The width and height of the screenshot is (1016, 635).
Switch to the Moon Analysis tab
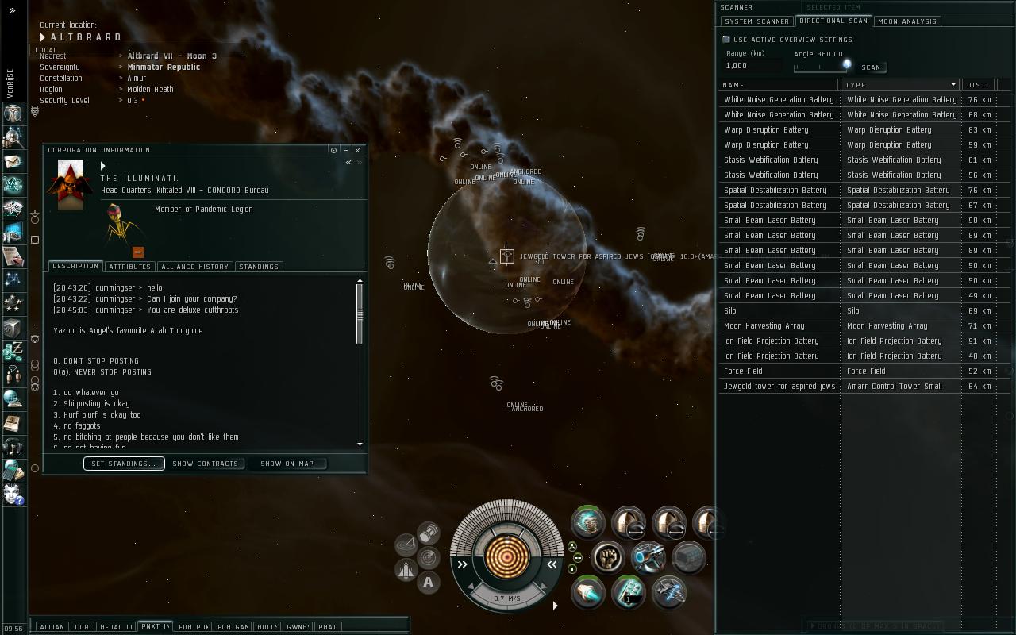pos(907,21)
